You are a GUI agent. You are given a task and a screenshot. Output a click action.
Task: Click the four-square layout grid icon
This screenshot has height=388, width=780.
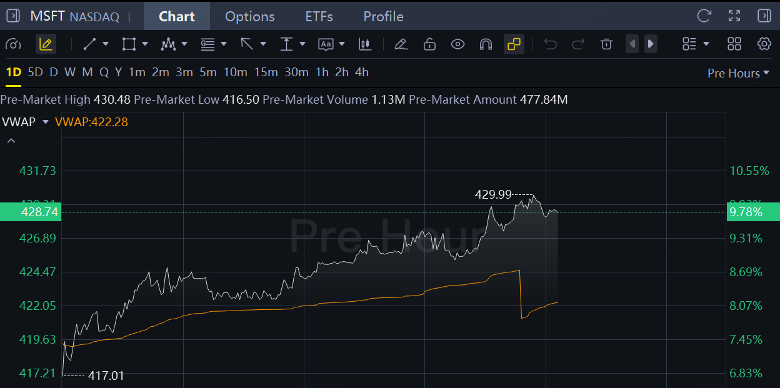pyautogui.click(x=734, y=44)
